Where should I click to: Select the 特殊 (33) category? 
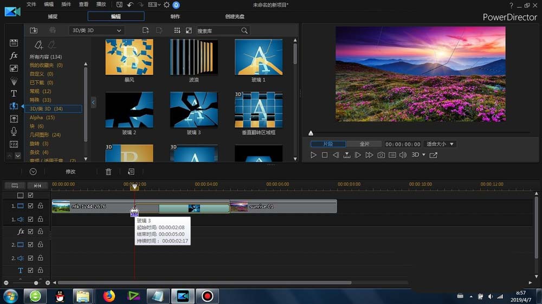tap(40, 100)
